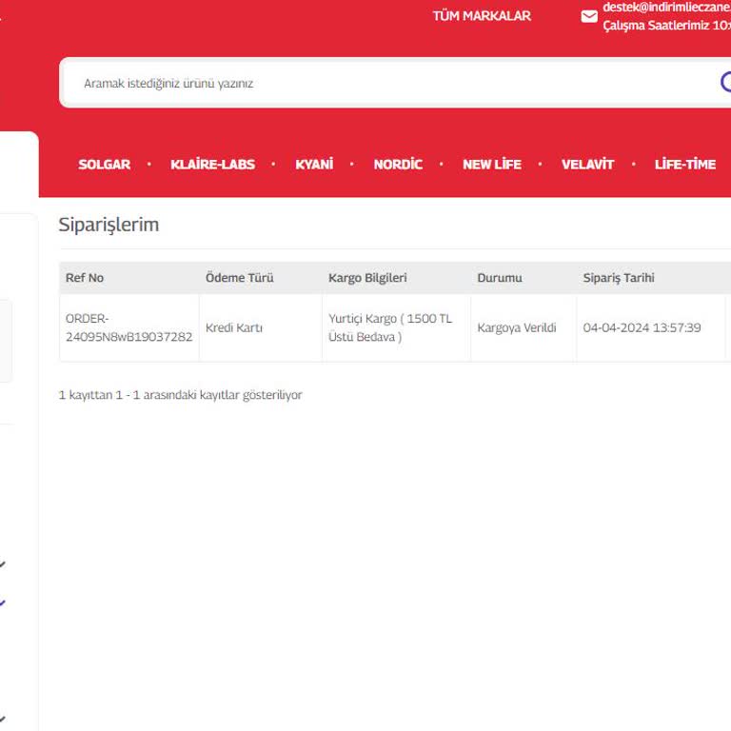The image size is (731, 731).
Task: Click the Ödeme Türü column header
Action: pos(240,278)
